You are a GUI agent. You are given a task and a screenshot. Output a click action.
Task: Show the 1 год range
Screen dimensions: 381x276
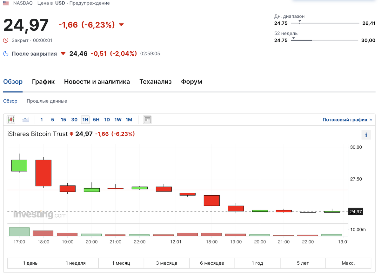click(257, 263)
